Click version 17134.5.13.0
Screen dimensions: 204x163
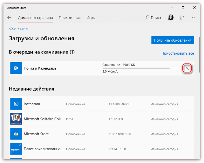coord(117,149)
